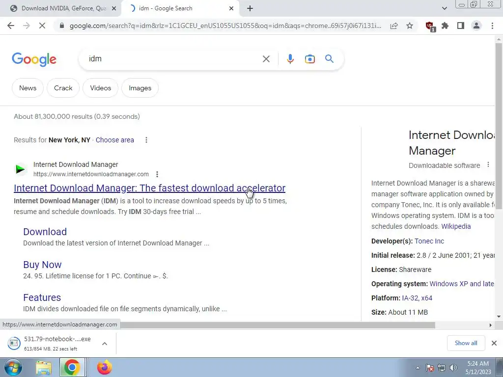Click the internetdownloadmanager.com URL text

click(91, 174)
